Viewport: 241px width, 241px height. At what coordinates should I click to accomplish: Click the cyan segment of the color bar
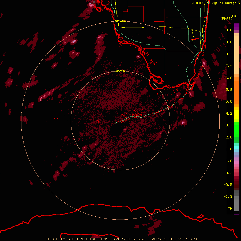point(236,147)
